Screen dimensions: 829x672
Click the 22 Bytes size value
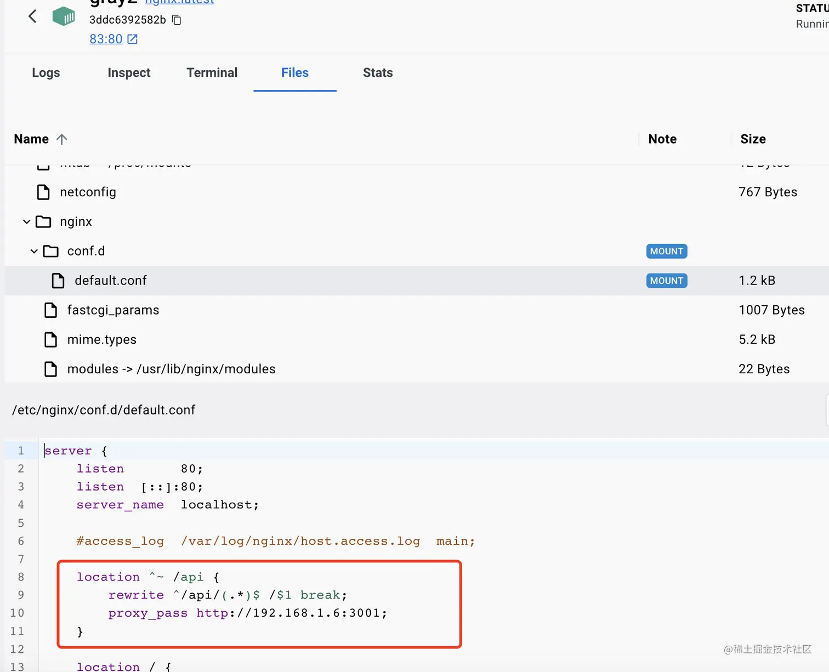pyautogui.click(x=764, y=369)
